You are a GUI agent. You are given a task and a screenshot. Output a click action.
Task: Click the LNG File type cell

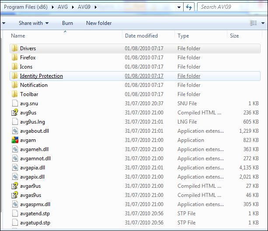187,122
